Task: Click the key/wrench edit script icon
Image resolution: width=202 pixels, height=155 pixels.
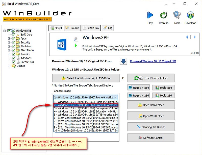Action: [x=76, y=39]
